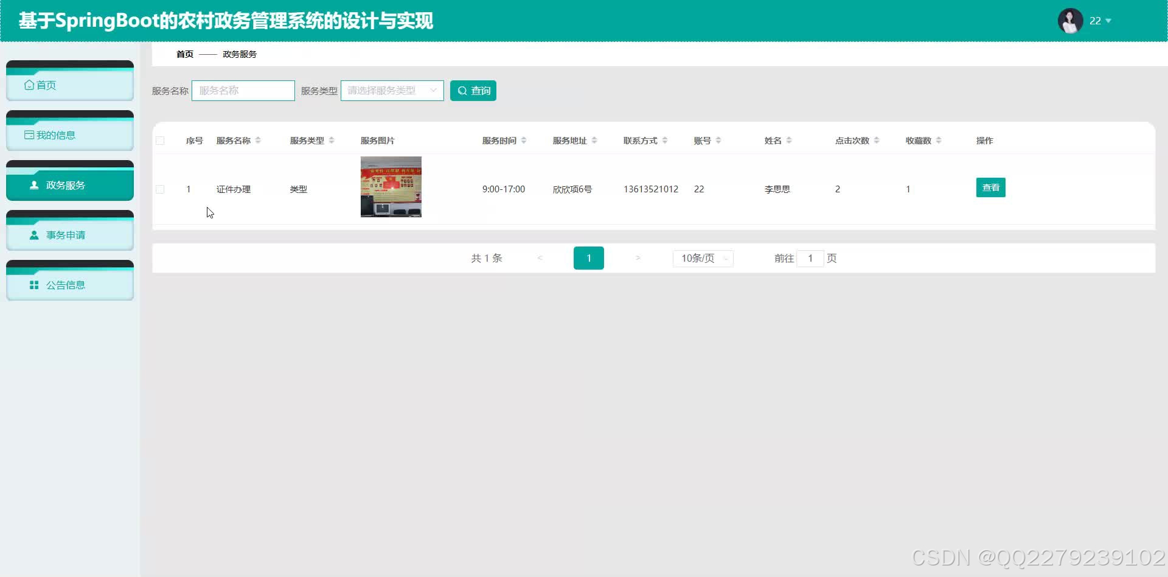Click the 共 1 条 total count text
The height and width of the screenshot is (577, 1168).
pyautogui.click(x=487, y=258)
